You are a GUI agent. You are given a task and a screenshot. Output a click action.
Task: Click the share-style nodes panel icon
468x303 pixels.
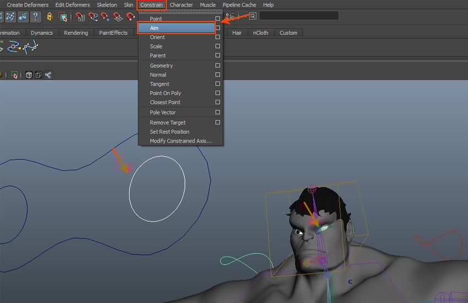point(48,75)
